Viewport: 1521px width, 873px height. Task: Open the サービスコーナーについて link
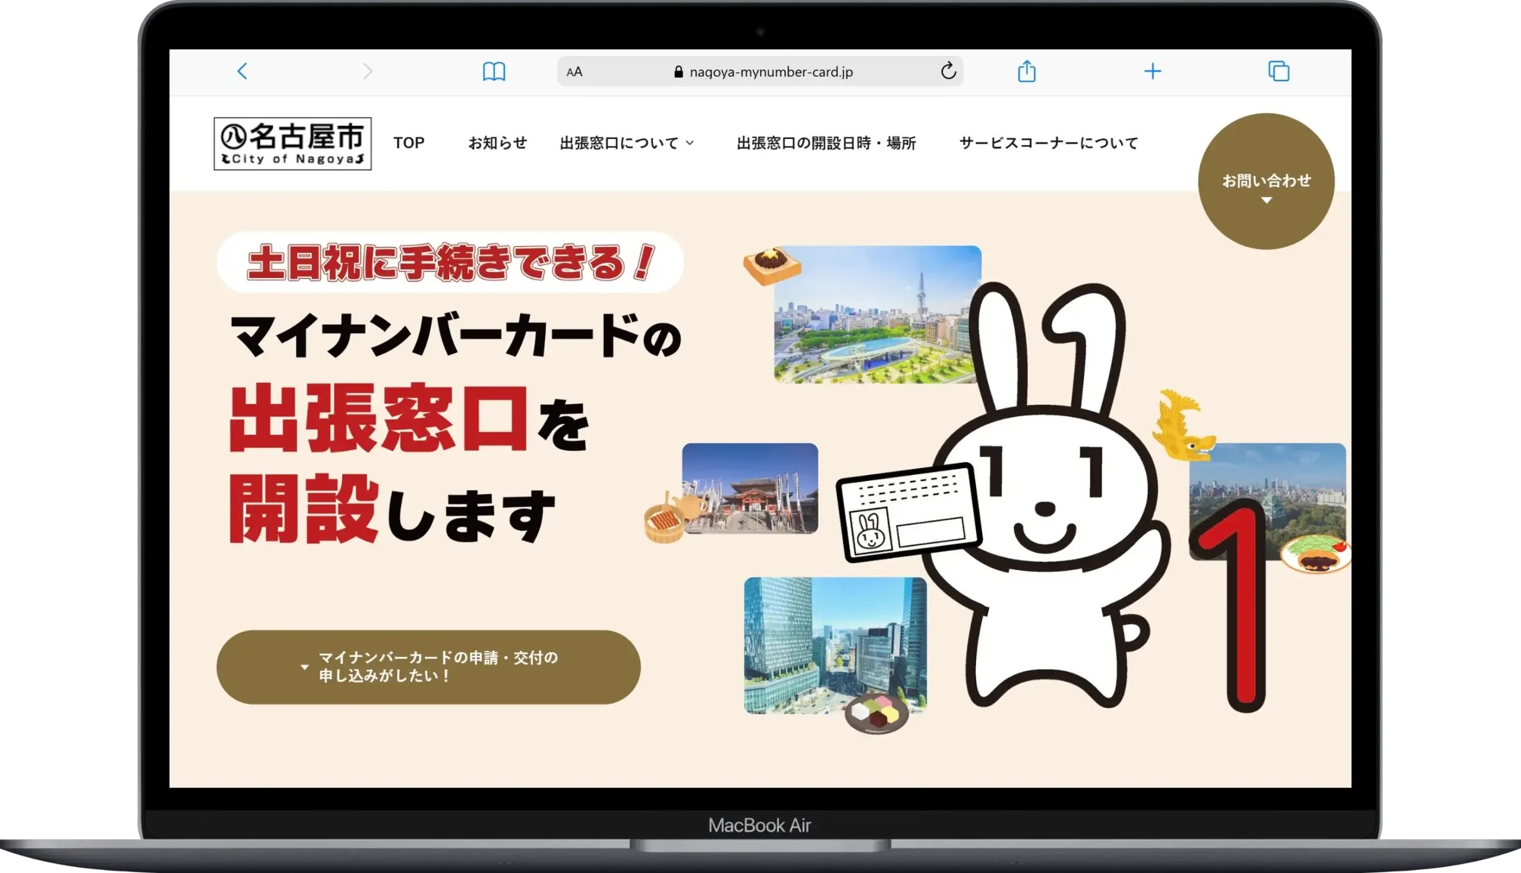coord(1048,143)
